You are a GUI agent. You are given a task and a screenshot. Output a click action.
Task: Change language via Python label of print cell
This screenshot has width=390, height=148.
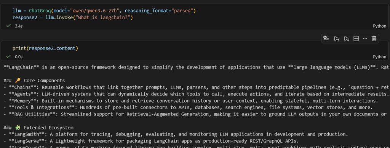coord(380,57)
